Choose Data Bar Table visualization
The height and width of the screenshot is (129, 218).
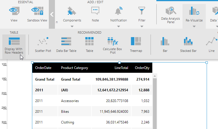66,45
